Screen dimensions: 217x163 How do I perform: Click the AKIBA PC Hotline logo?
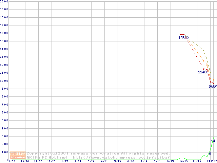point(18,155)
